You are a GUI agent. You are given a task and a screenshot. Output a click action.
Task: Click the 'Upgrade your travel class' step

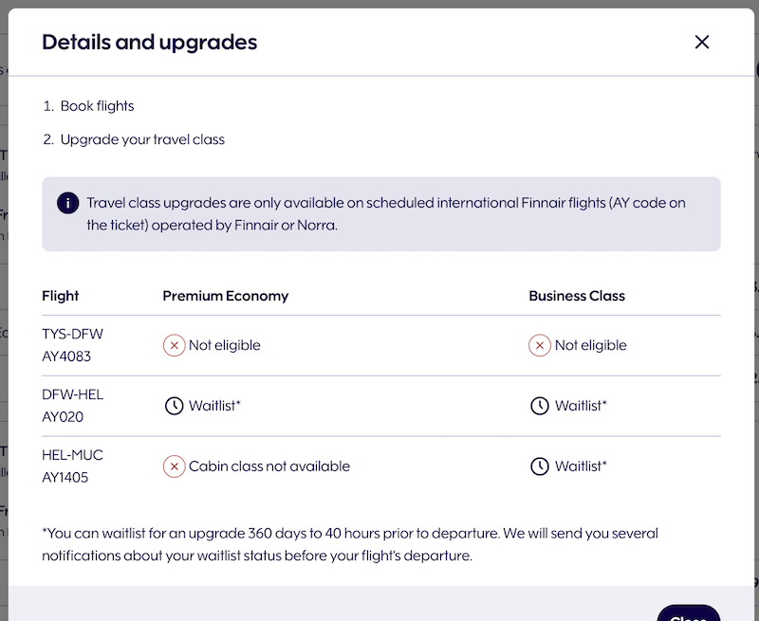[x=142, y=139]
